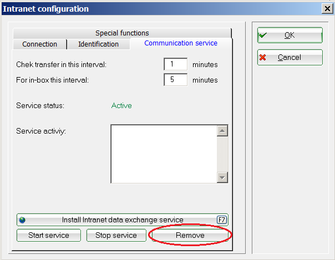This screenshot has height=260, width=335.
Task: Select the Communication service tab
Action: (181, 43)
